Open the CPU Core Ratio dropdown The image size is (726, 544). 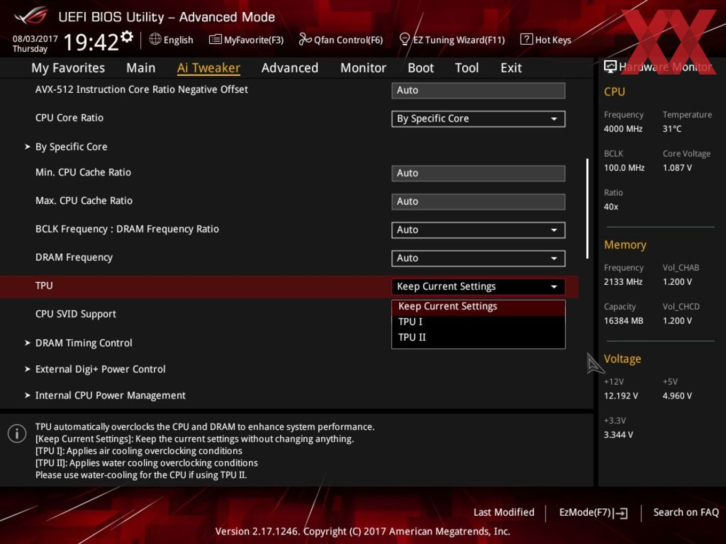(478, 119)
